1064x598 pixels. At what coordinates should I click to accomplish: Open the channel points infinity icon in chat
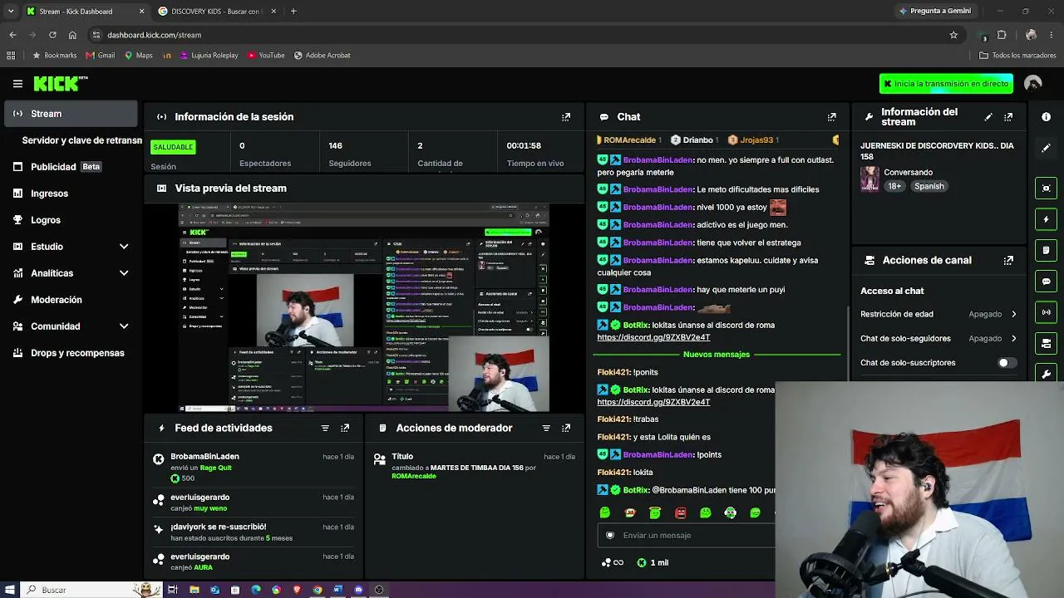pyautogui.click(x=613, y=563)
